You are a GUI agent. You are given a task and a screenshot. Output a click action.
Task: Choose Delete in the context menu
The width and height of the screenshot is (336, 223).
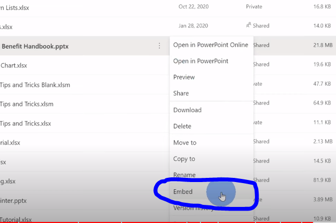point(182,126)
